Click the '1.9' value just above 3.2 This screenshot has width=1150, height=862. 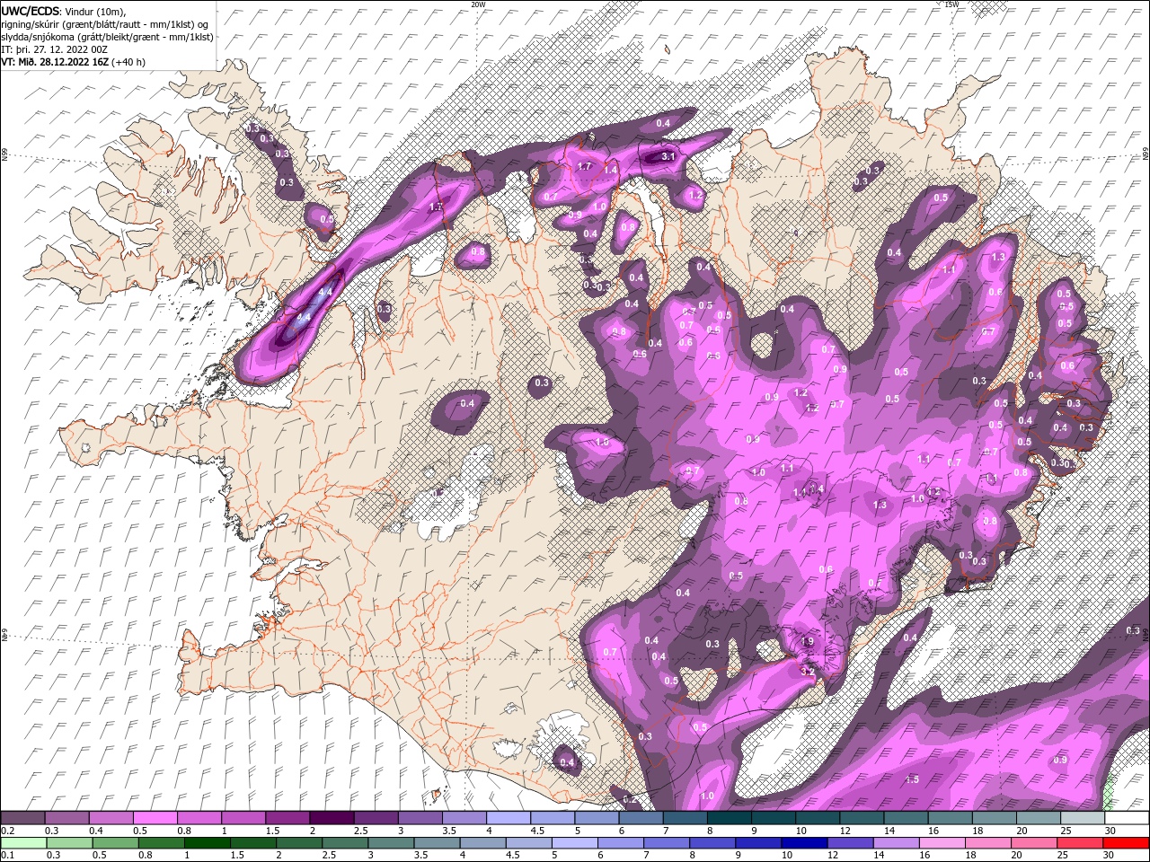(x=807, y=641)
